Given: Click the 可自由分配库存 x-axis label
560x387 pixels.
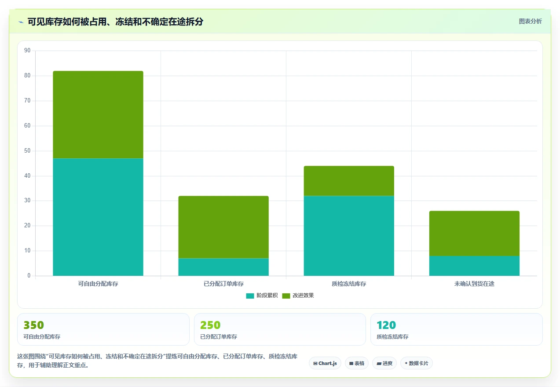Looking at the screenshot, I should click(98, 284).
